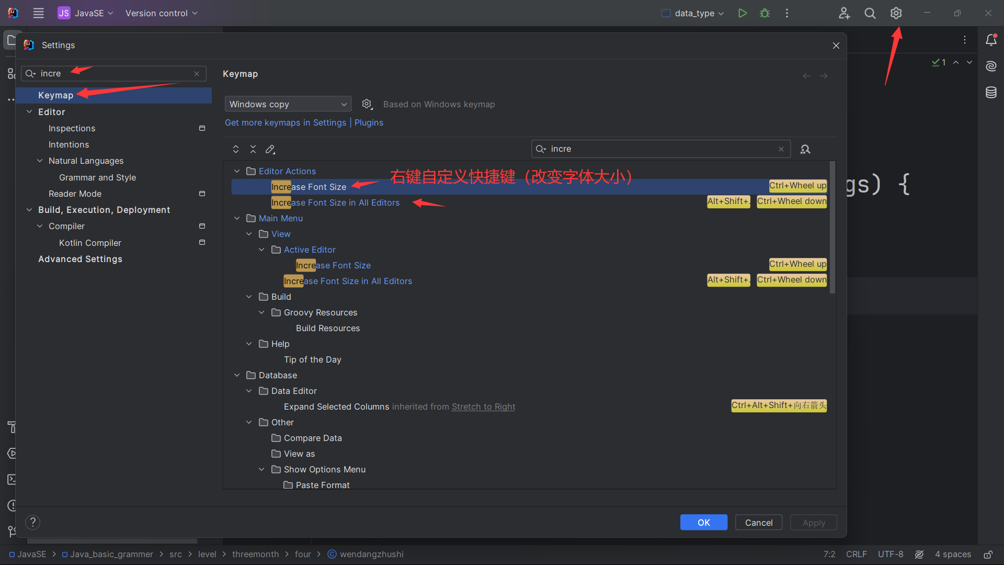Clear the incre keymap search field

click(x=781, y=149)
